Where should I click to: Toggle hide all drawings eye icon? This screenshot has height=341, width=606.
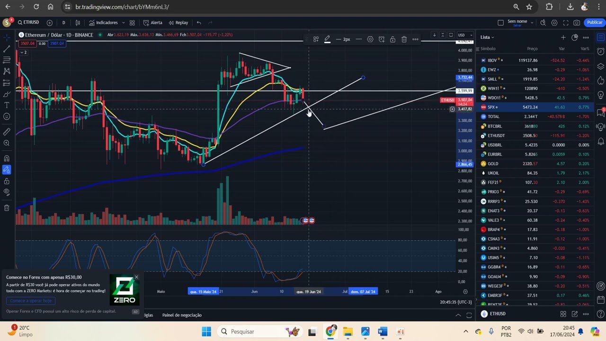click(7, 192)
